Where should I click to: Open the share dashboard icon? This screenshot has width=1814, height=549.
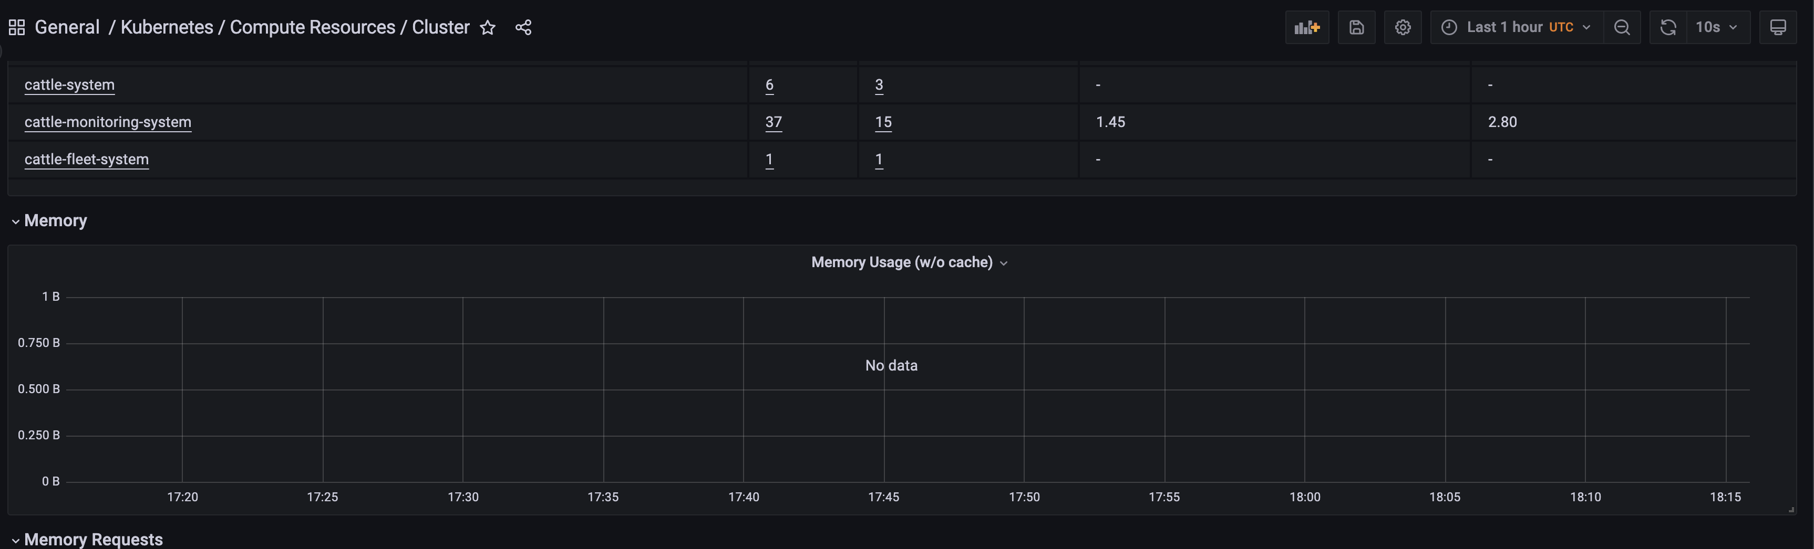coord(523,27)
